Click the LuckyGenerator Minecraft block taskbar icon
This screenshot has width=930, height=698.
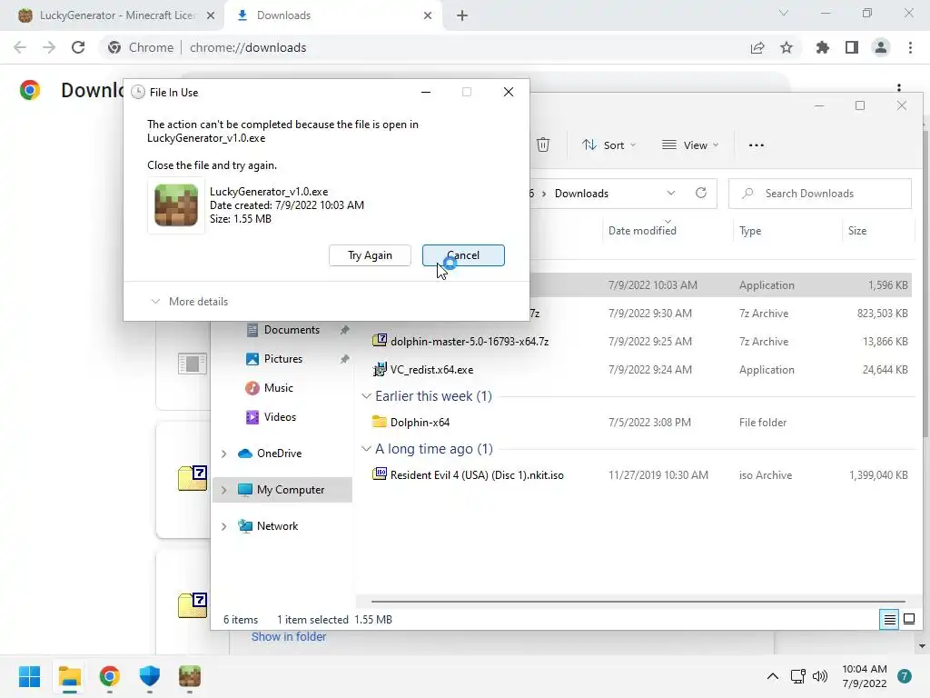pos(190,676)
